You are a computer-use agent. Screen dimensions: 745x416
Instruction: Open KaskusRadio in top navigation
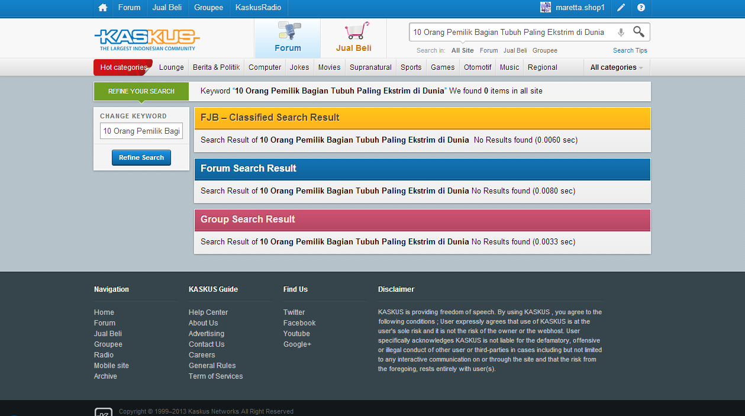point(258,8)
